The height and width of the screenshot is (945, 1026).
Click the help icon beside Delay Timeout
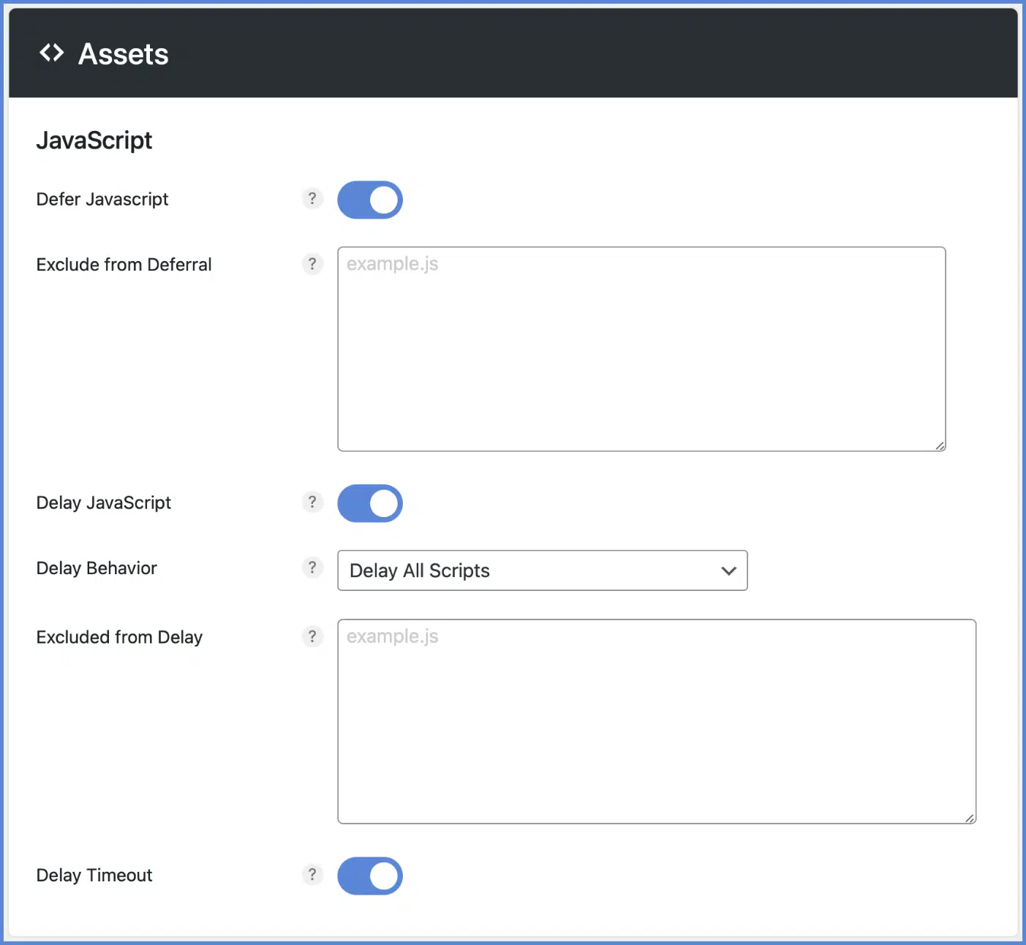(x=312, y=875)
